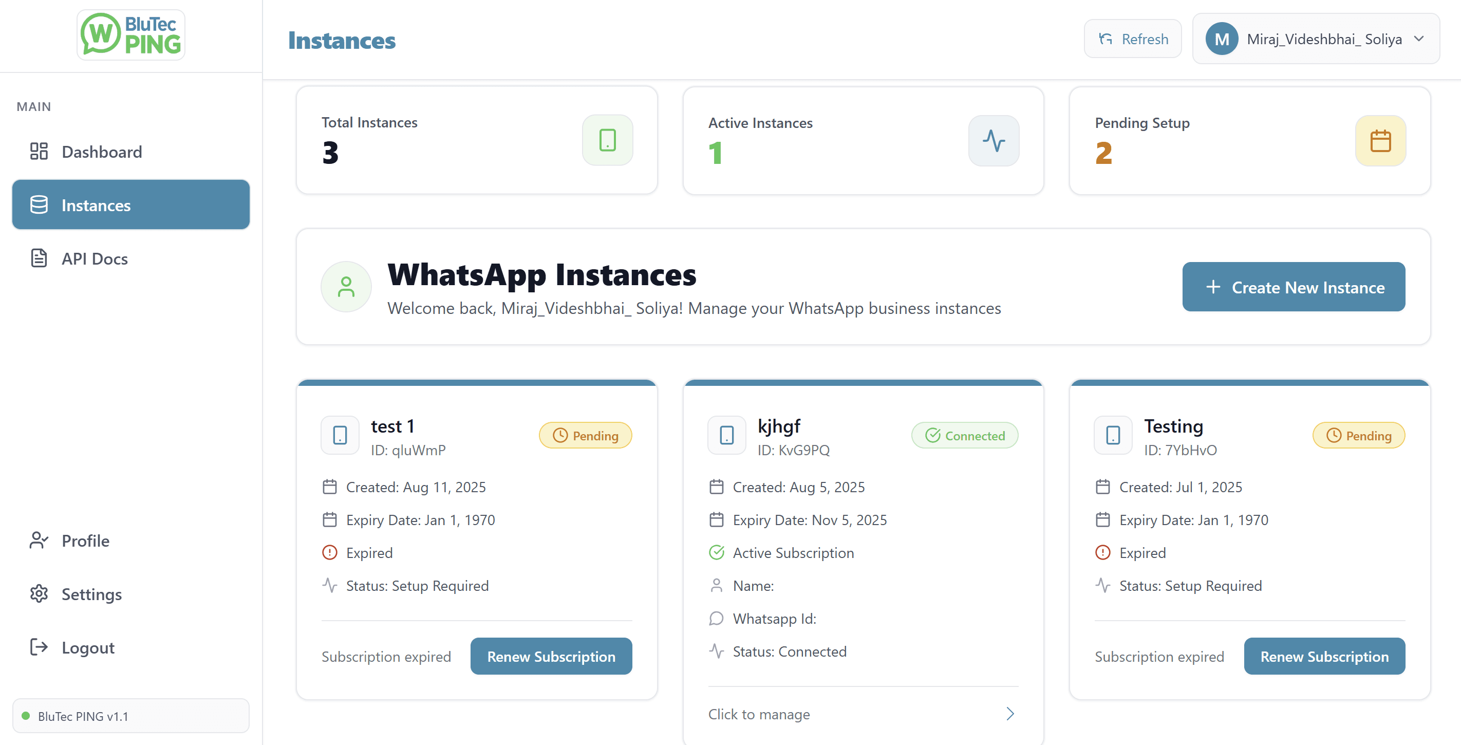Click the BluTec PING logo
The image size is (1461, 745).
(x=130, y=34)
